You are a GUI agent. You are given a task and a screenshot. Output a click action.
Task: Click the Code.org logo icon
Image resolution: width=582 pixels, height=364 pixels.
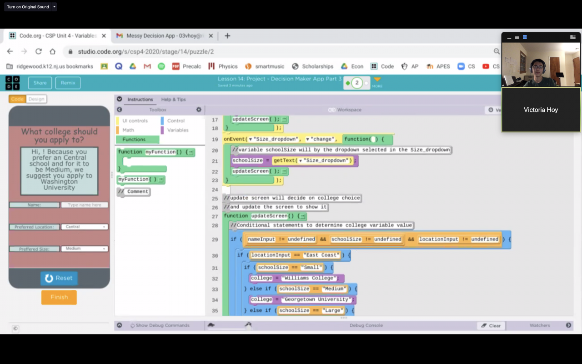13,83
